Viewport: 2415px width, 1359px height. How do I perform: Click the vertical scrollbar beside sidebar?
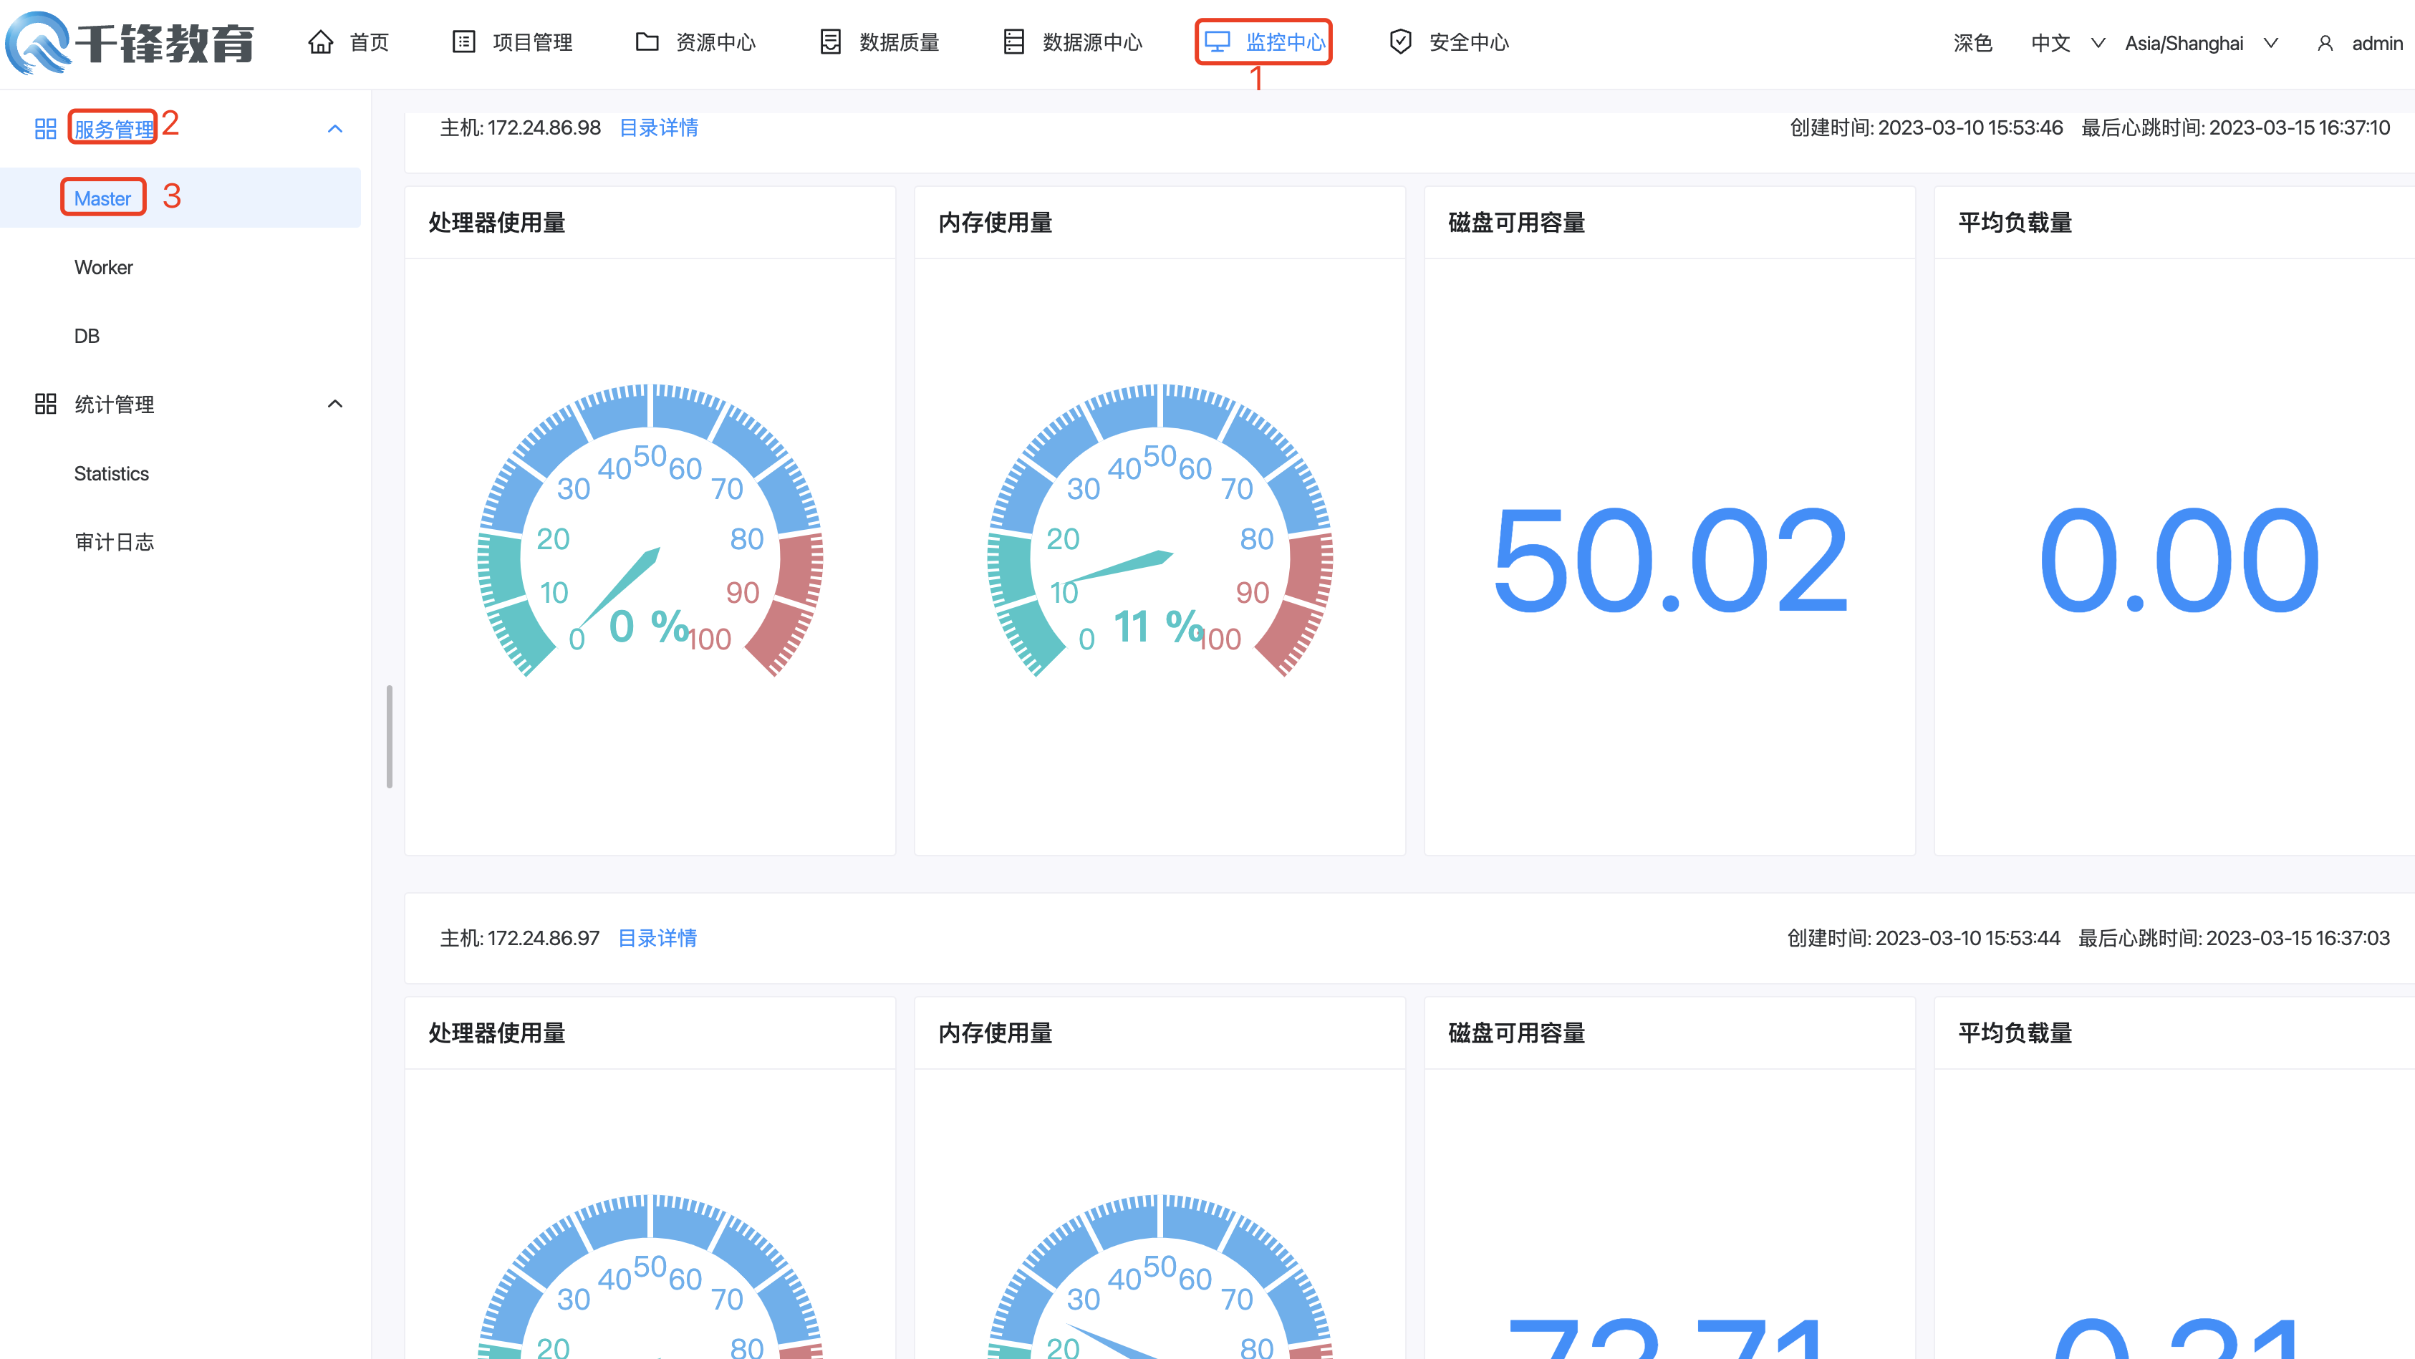(389, 736)
